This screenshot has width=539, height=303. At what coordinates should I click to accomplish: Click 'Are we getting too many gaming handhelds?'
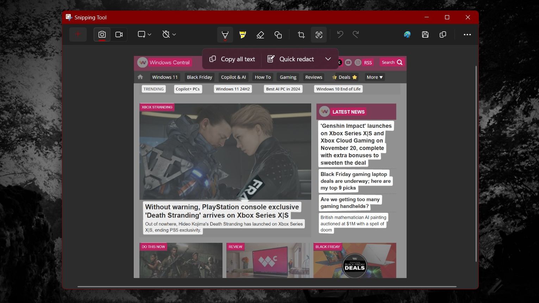click(x=350, y=203)
